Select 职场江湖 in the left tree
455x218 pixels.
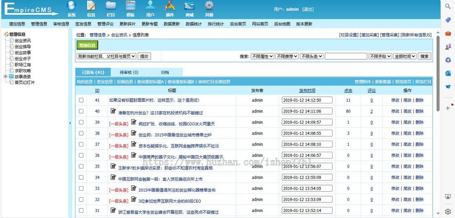pyautogui.click(x=23, y=64)
